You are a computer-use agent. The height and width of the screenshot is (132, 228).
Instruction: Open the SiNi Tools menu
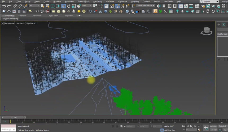(x=168, y=1)
